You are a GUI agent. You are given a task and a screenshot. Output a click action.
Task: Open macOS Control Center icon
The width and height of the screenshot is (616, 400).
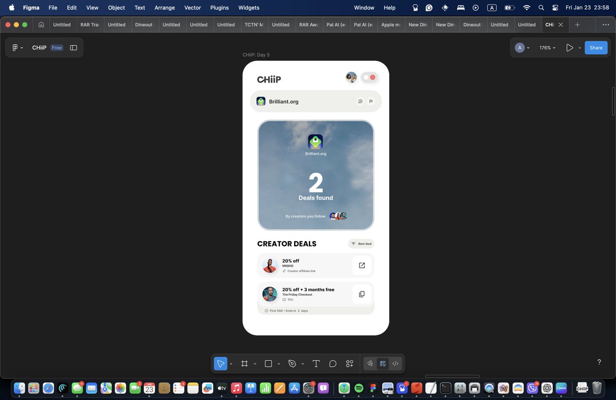(x=555, y=8)
